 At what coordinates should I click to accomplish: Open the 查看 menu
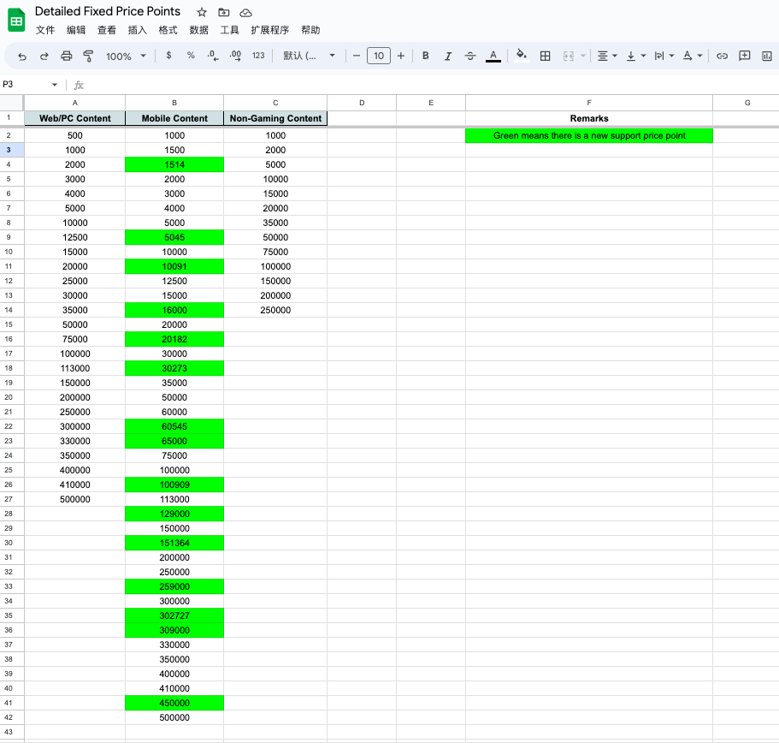pyautogui.click(x=106, y=30)
